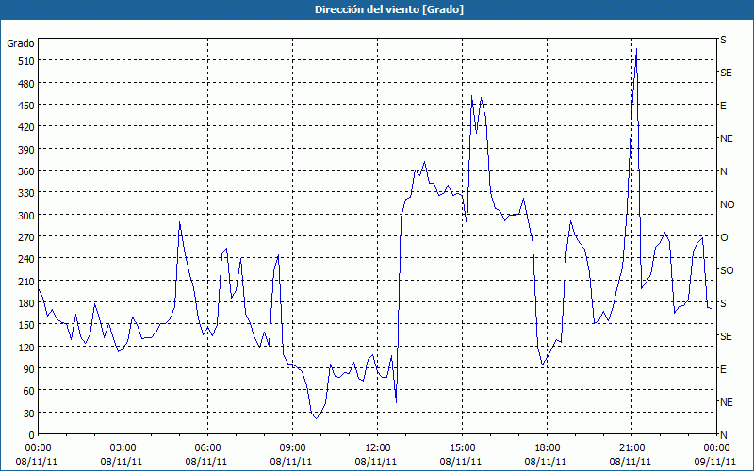Click the 'N' compass label aligned with 360
754x471 pixels.
click(723, 171)
